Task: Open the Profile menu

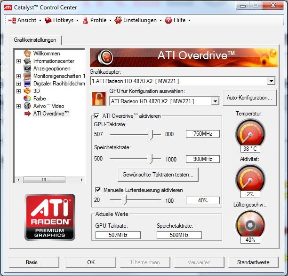Action: tap(97, 20)
